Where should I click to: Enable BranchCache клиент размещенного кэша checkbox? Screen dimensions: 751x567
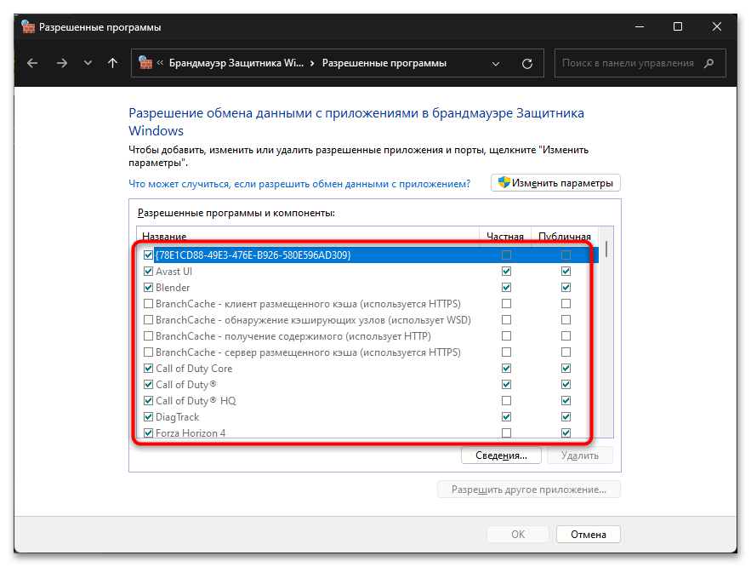point(149,304)
